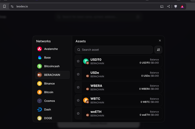
Task: Click the install app icon in address bar
Action: (162, 6)
